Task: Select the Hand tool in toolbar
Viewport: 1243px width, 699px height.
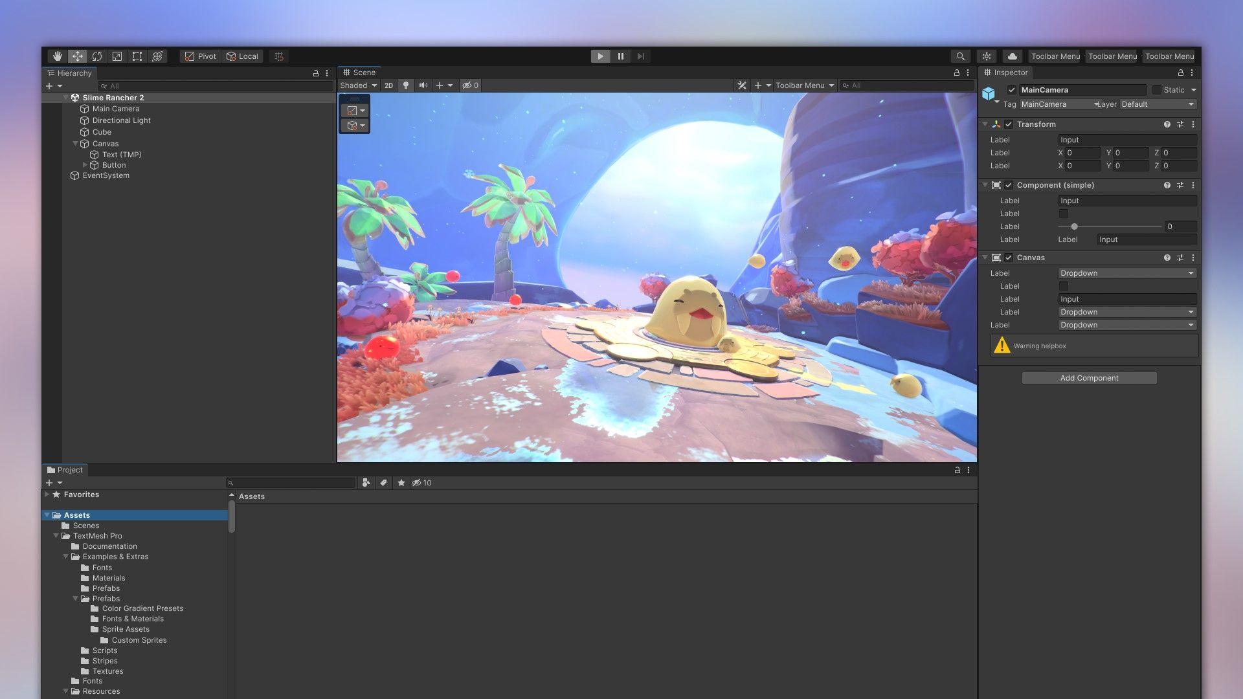Action: pos(56,56)
